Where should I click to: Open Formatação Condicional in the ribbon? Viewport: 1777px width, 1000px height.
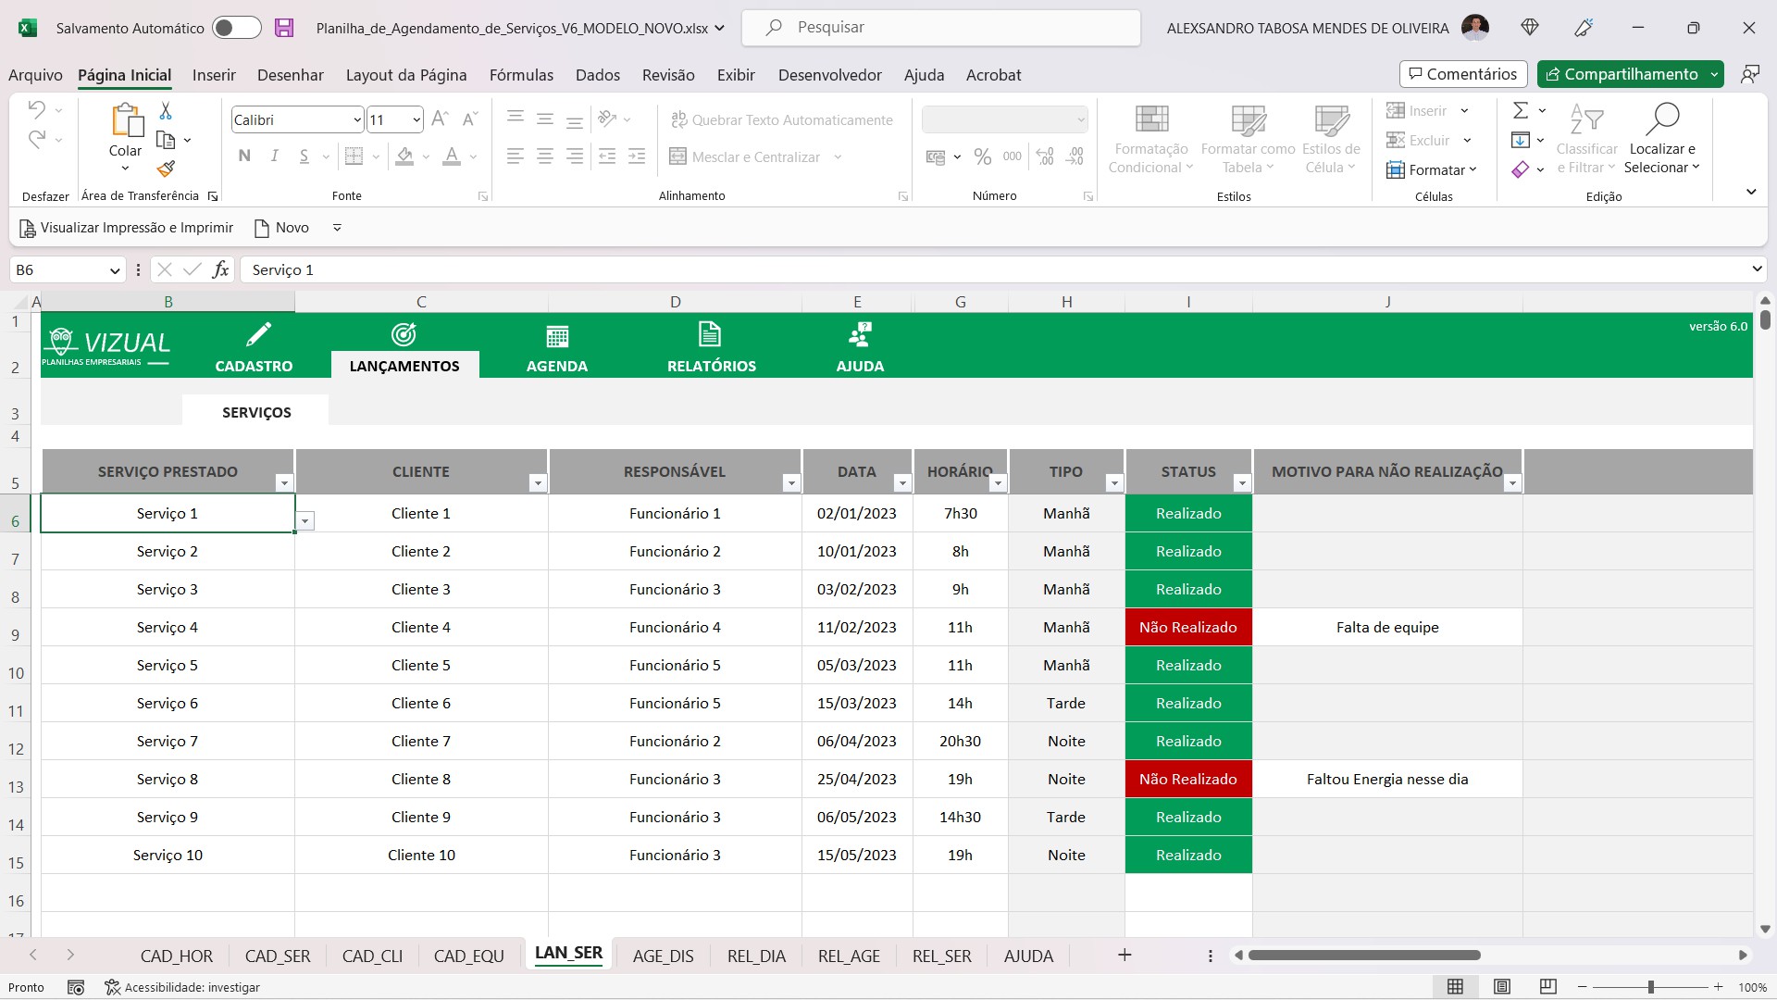pos(1149,139)
